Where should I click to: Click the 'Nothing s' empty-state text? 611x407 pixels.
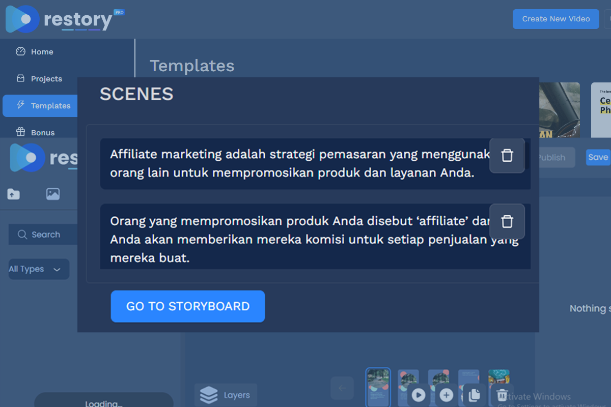point(590,308)
